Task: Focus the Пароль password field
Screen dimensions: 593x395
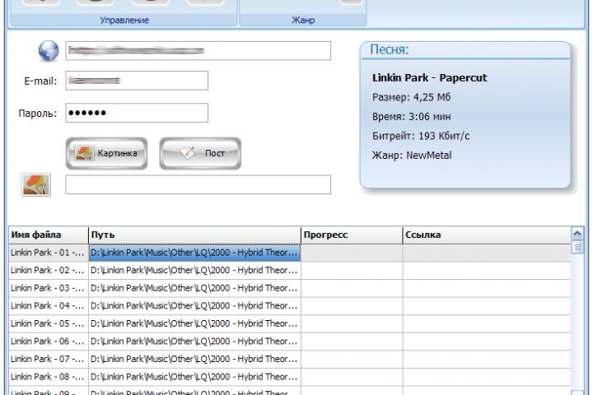Action: click(137, 113)
